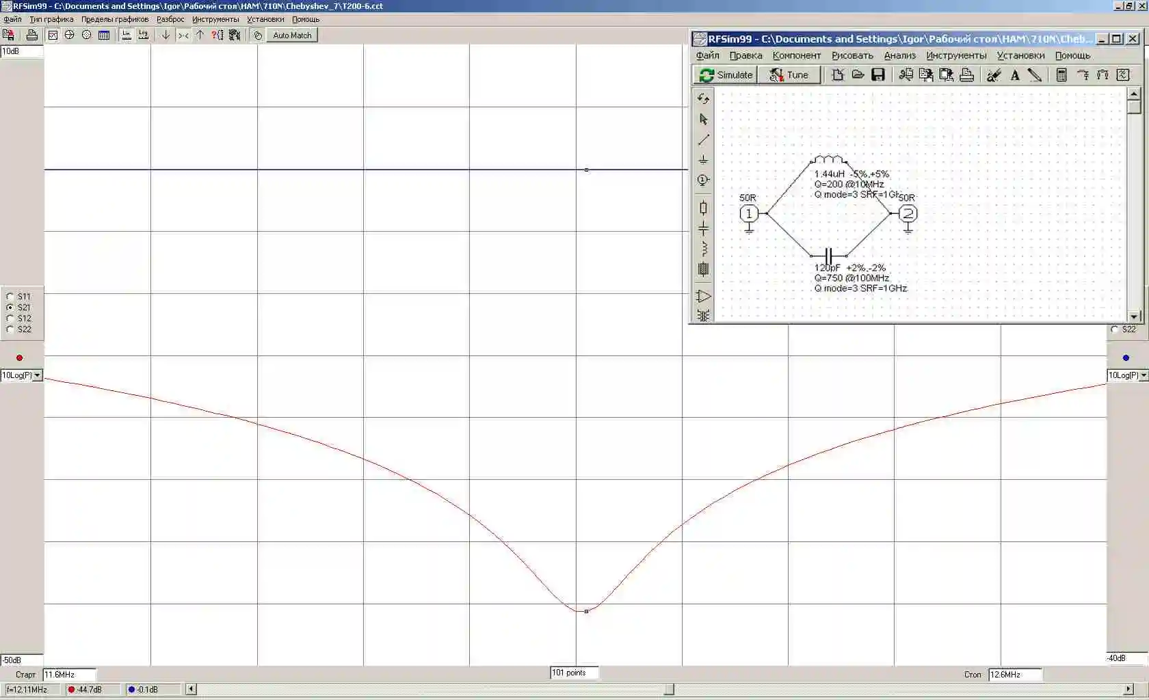The height and width of the screenshot is (700, 1149).
Task: Print the graph from graph toolbar
Action: [x=31, y=36]
